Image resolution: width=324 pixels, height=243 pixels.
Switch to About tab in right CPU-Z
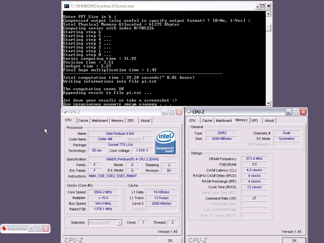pyautogui.click(x=269, y=121)
